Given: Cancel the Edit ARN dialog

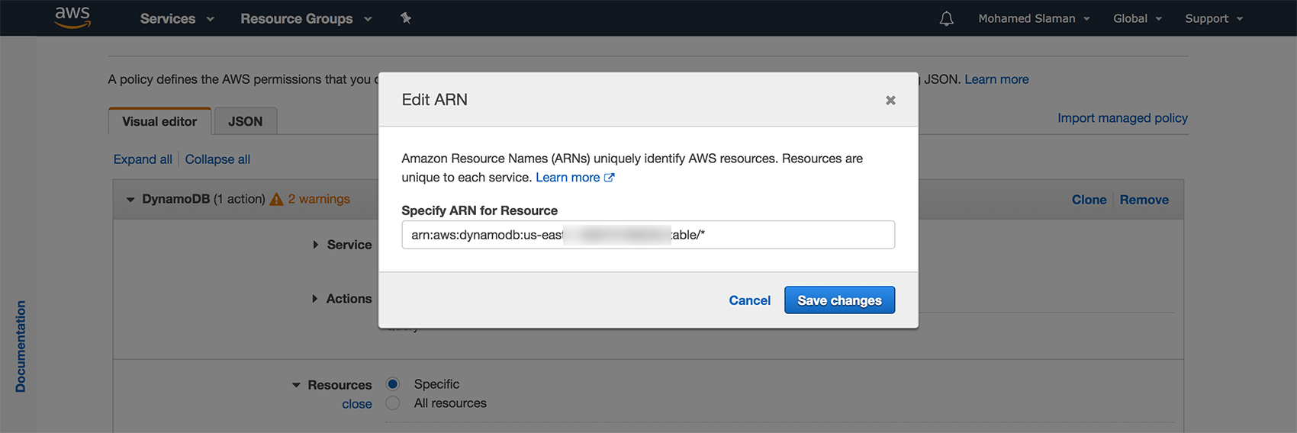Looking at the screenshot, I should coord(749,300).
